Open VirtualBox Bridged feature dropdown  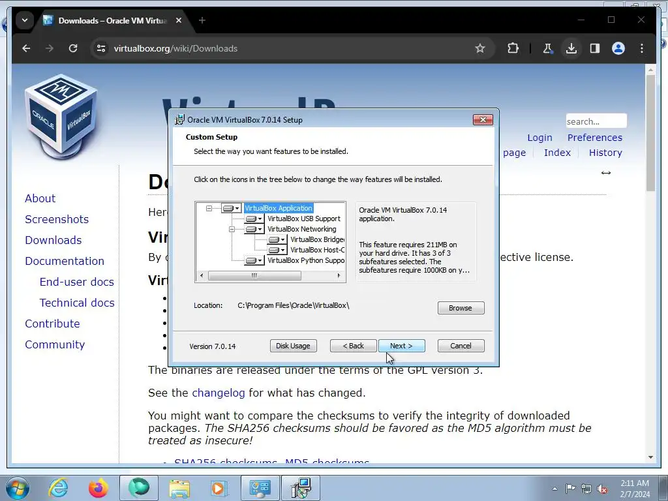tap(277, 239)
